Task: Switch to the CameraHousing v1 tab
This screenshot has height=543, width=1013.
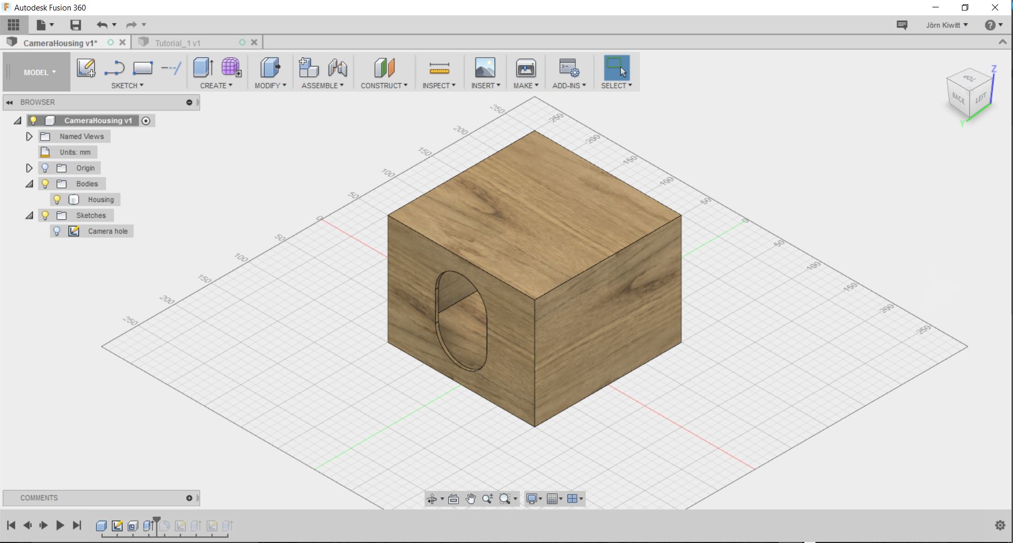Action: pos(60,43)
